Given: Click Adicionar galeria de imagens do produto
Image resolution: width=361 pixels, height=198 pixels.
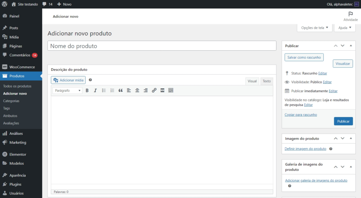Looking at the screenshot, I should coord(316,180).
